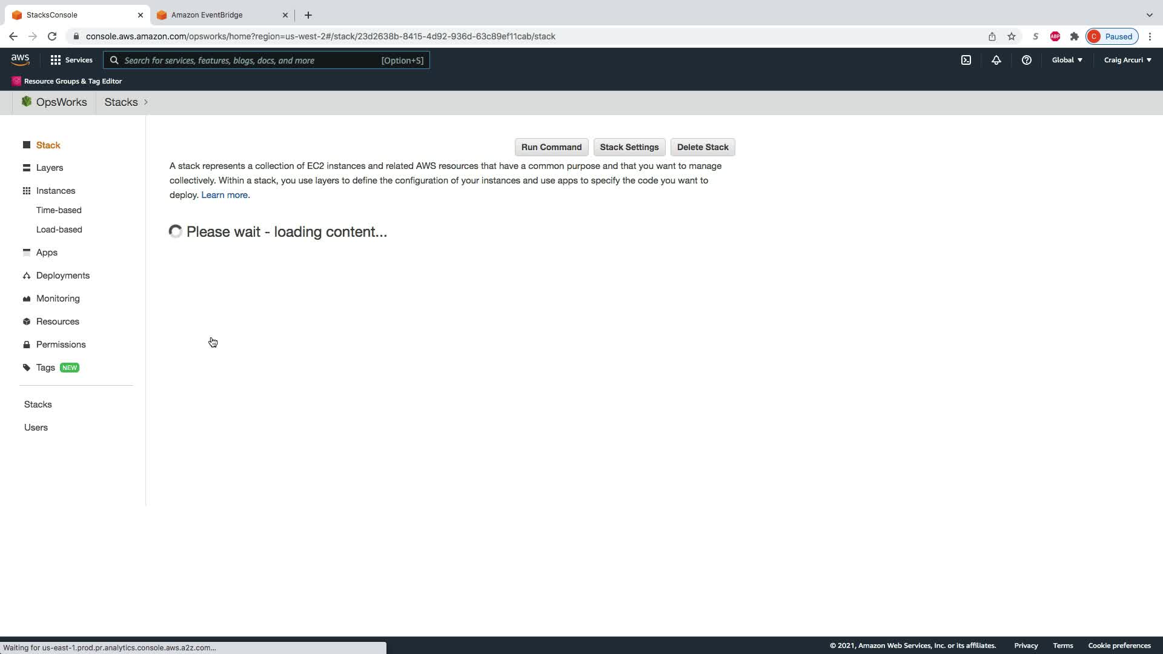Bookmark this page with star icon
1163x654 pixels.
[1011, 36]
